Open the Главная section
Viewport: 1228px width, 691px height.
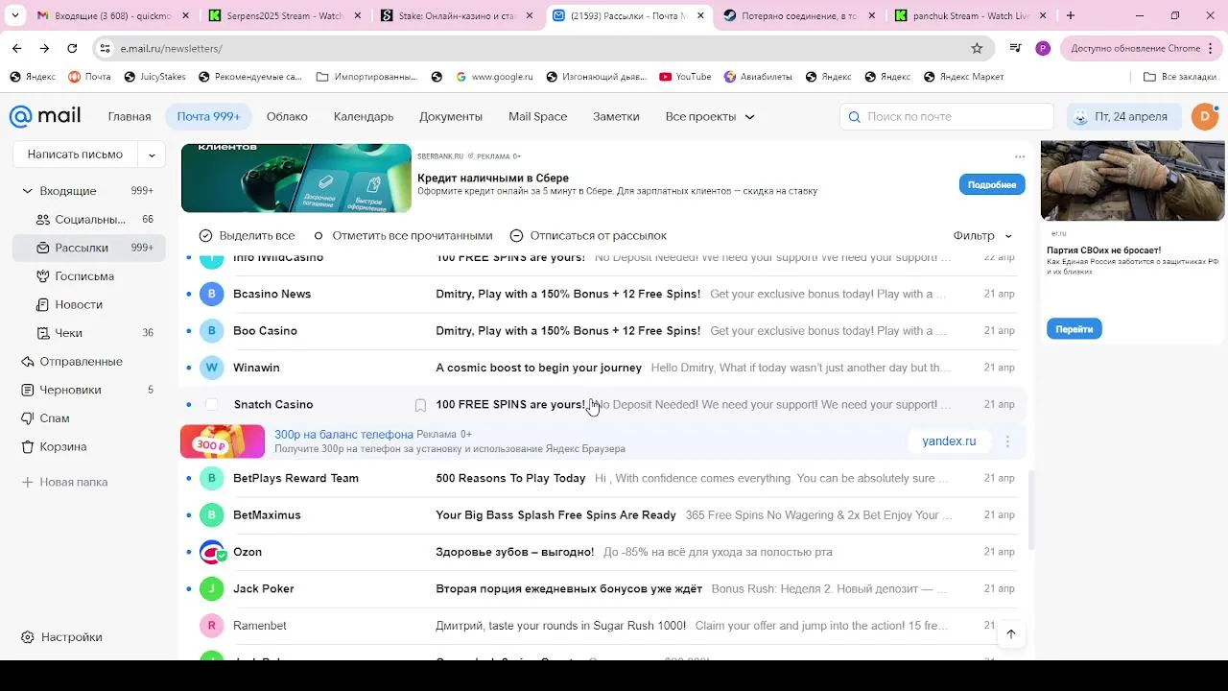(x=130, y=117)
